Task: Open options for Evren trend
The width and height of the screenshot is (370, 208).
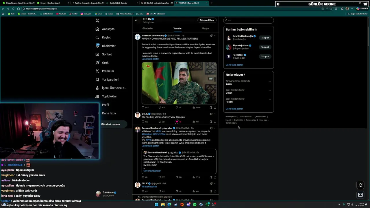Action: (270, 81)
